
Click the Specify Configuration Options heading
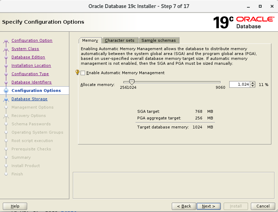point(43,22)
